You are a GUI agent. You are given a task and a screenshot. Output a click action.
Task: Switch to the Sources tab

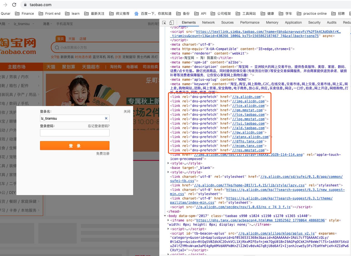tap(227, 23)
